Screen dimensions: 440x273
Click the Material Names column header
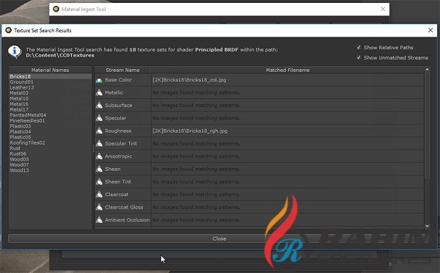(50, 70)
